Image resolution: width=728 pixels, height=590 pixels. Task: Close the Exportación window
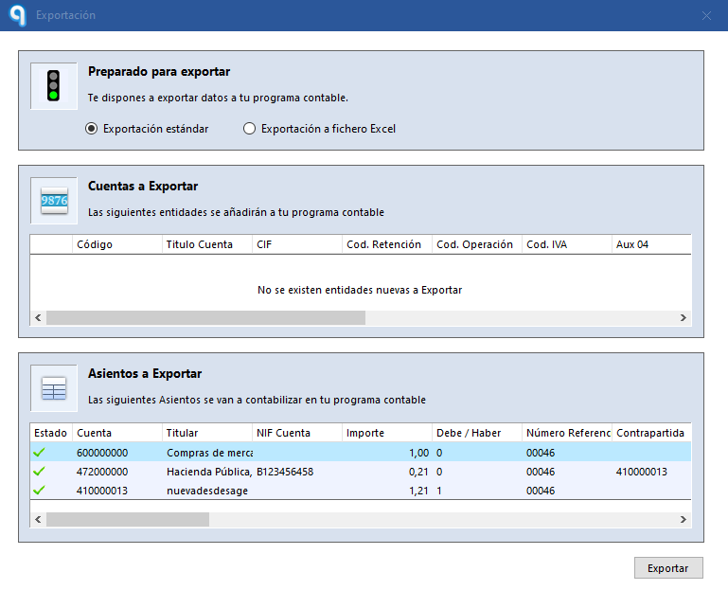[x=706, y=15]
